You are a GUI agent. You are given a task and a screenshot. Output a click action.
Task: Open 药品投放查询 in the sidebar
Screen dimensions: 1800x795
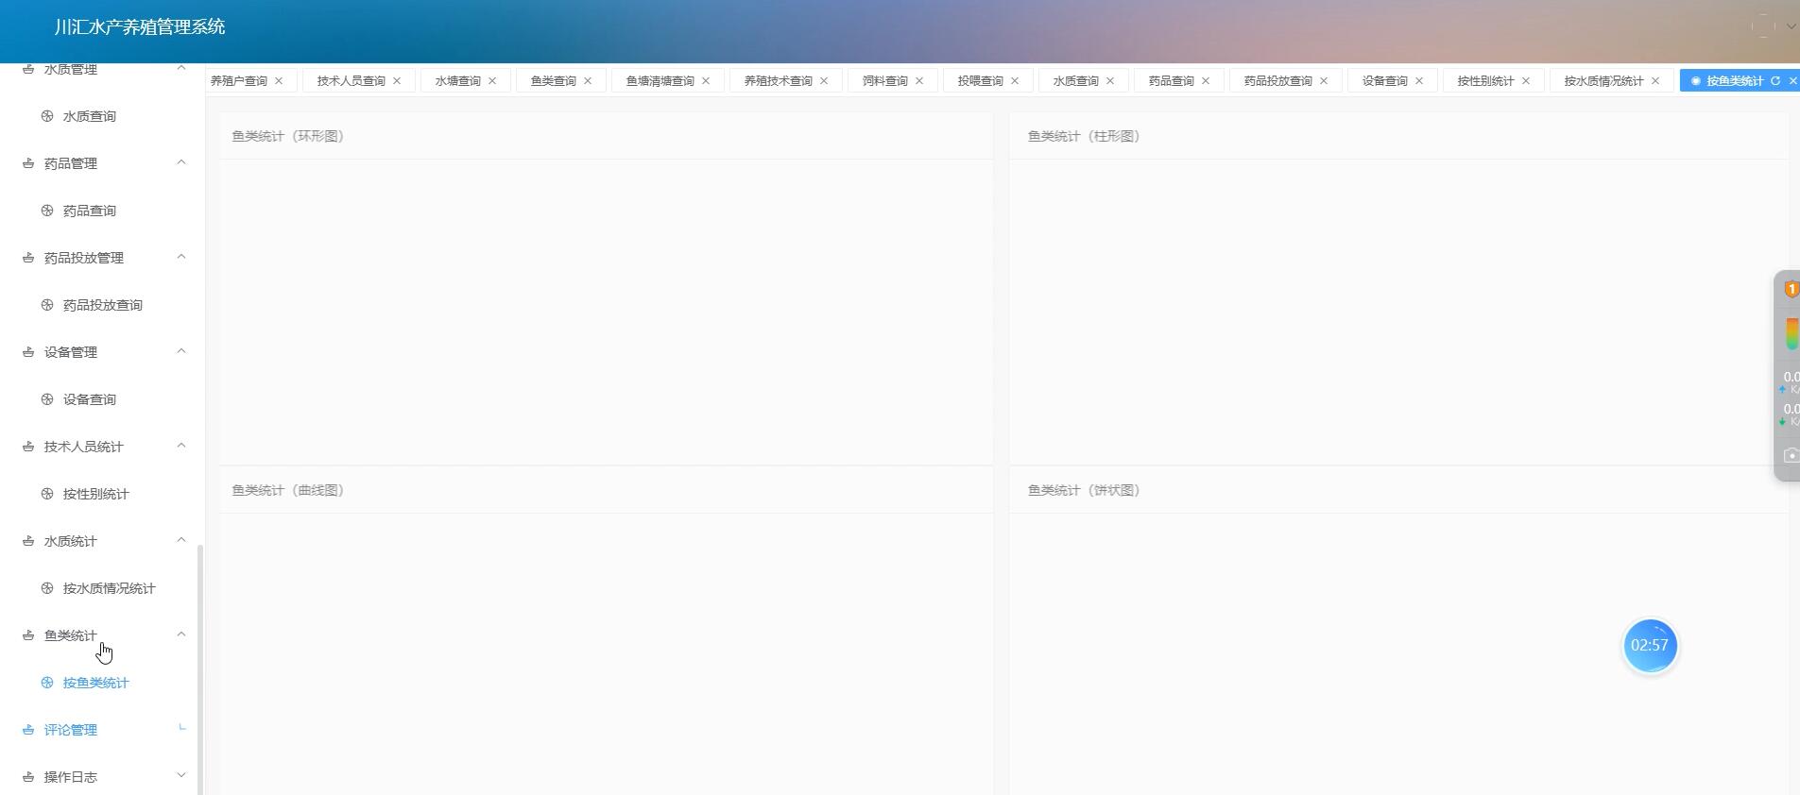pyautogui.click(x=103, y=305)
